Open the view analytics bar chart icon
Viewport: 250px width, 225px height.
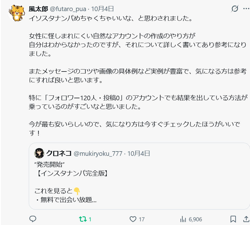pyautogui.click(x=183, y=219)
